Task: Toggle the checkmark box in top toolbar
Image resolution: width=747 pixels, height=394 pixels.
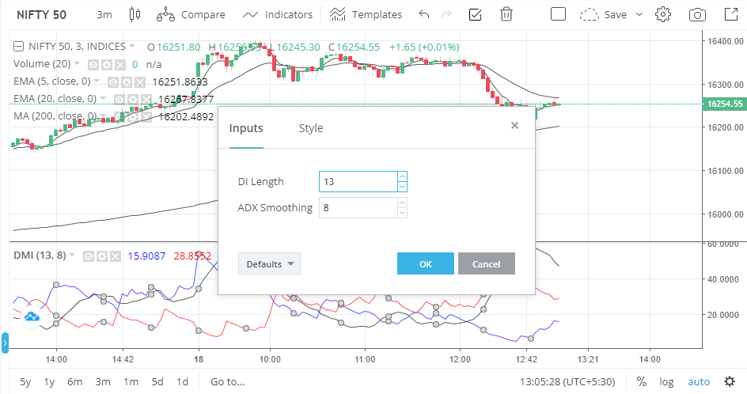Action: tap(475, 15)
